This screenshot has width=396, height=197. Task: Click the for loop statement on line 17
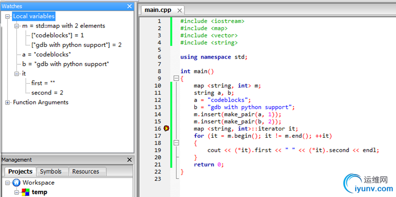(262, 136)
